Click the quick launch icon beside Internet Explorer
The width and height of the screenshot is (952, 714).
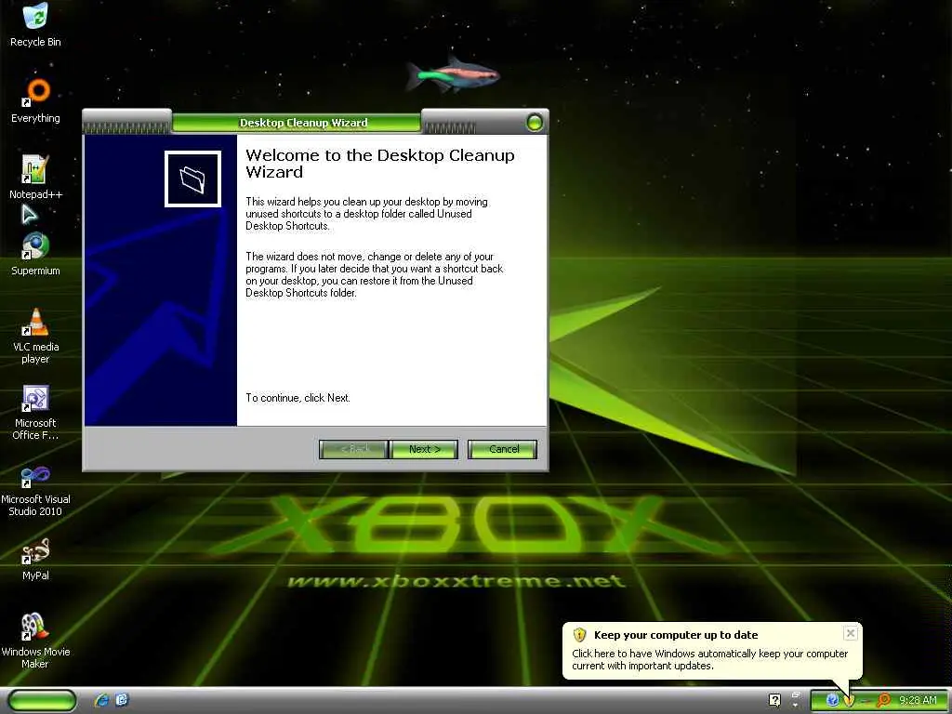[122, 700]
